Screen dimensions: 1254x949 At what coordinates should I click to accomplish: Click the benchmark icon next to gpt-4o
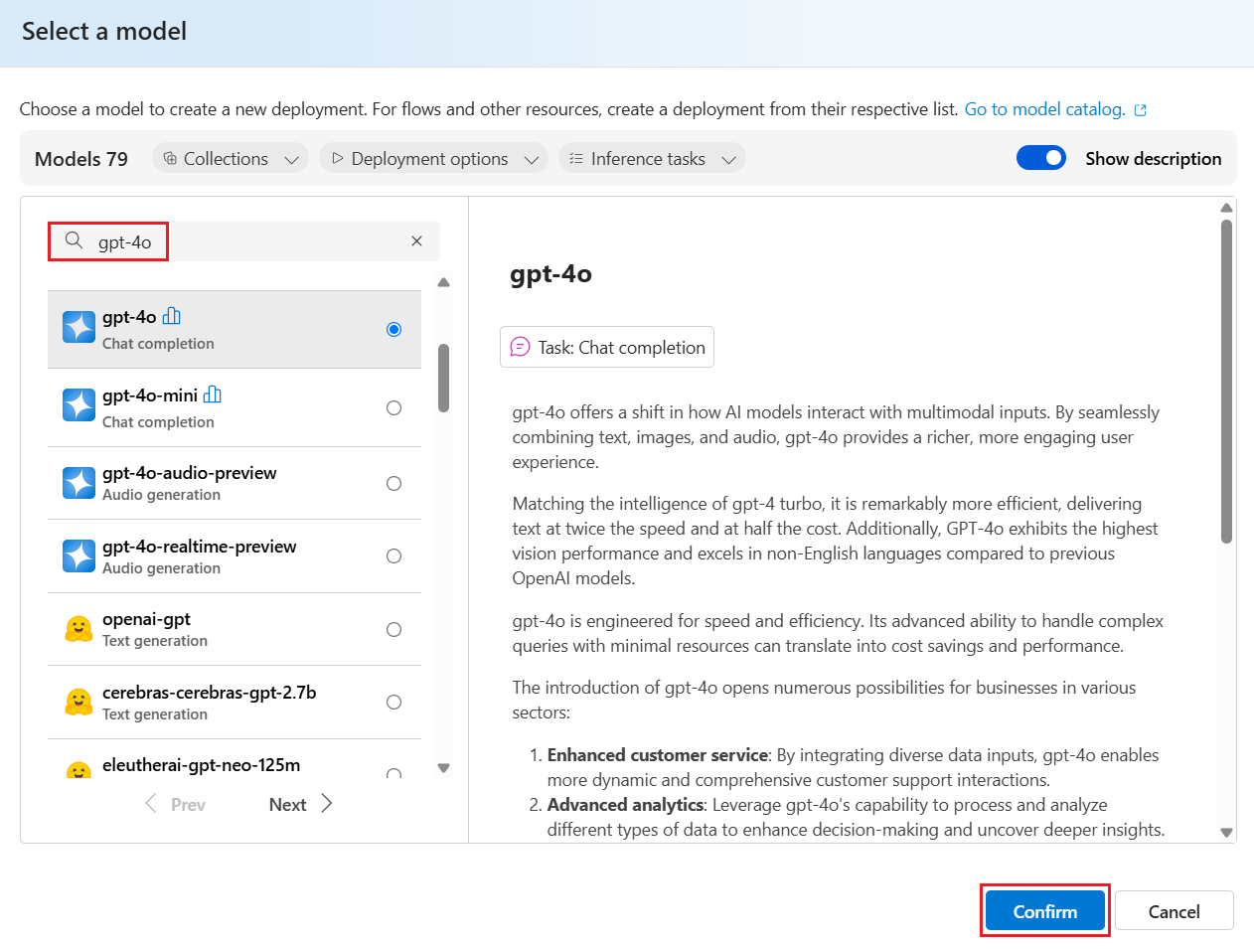pos(173,315)
